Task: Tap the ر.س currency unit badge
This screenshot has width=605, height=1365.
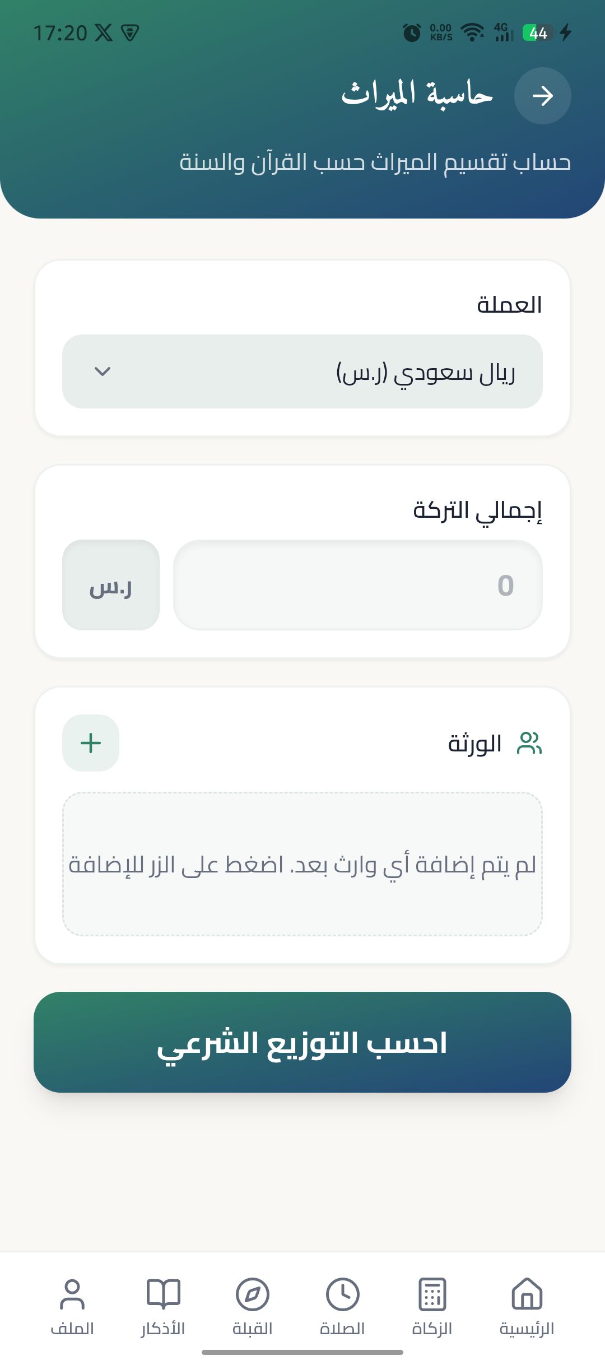Action: pos(111,585)
